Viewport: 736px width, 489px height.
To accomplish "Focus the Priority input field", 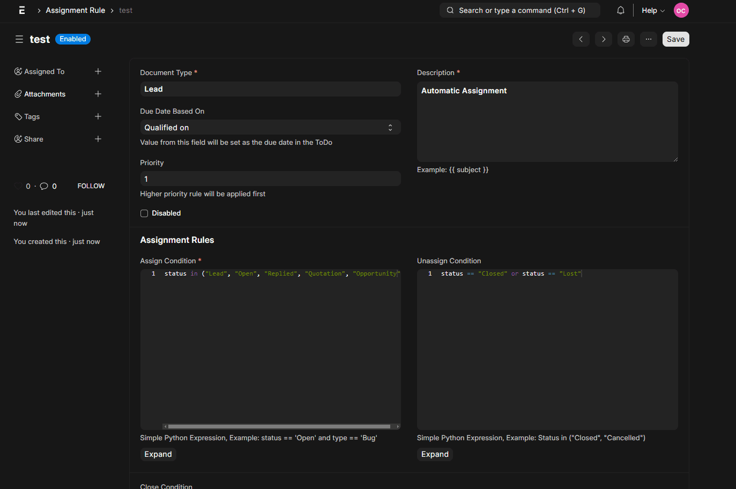I will tap(271, 179).
